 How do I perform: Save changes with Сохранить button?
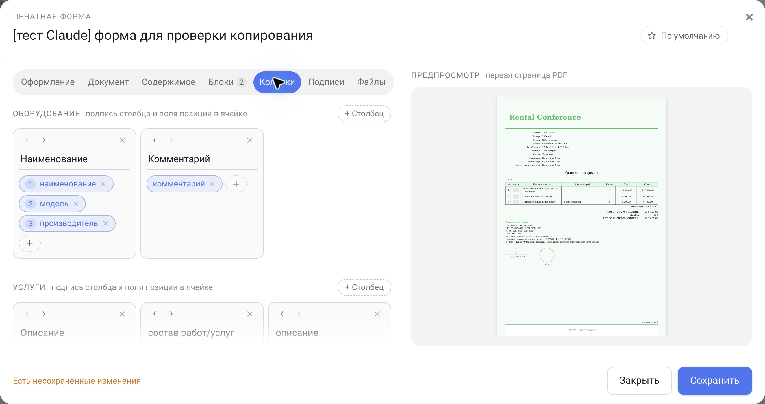point(714,381)
